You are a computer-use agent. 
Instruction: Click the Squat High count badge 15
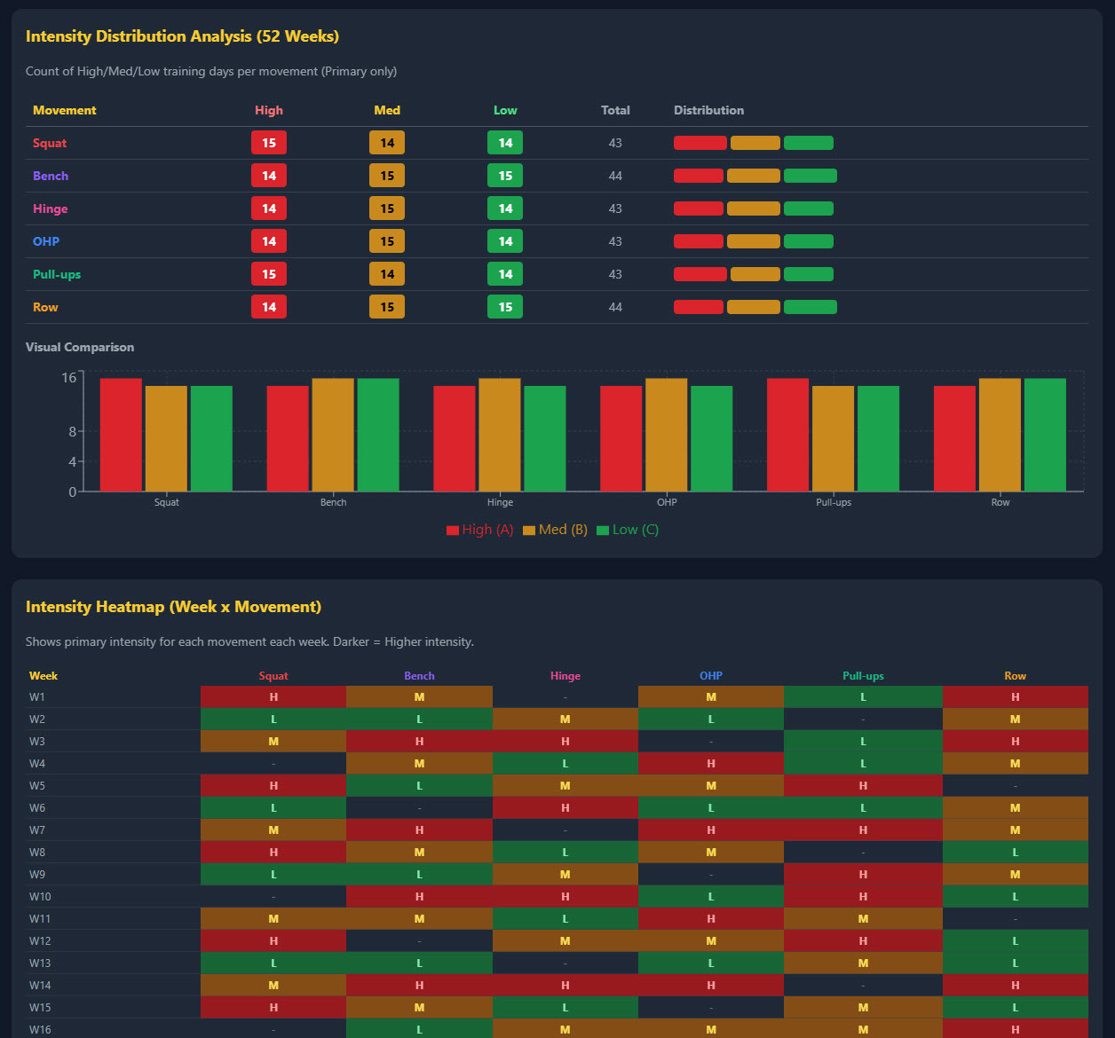(x=269, y=143)
